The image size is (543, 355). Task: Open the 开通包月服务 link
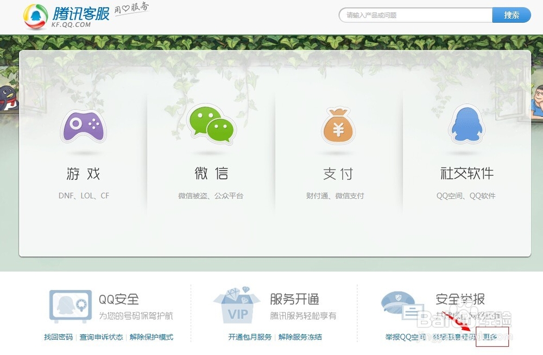250,337
